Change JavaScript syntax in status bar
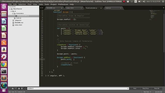This screenshot has width=165, height=93. click(x=159, y=92)
